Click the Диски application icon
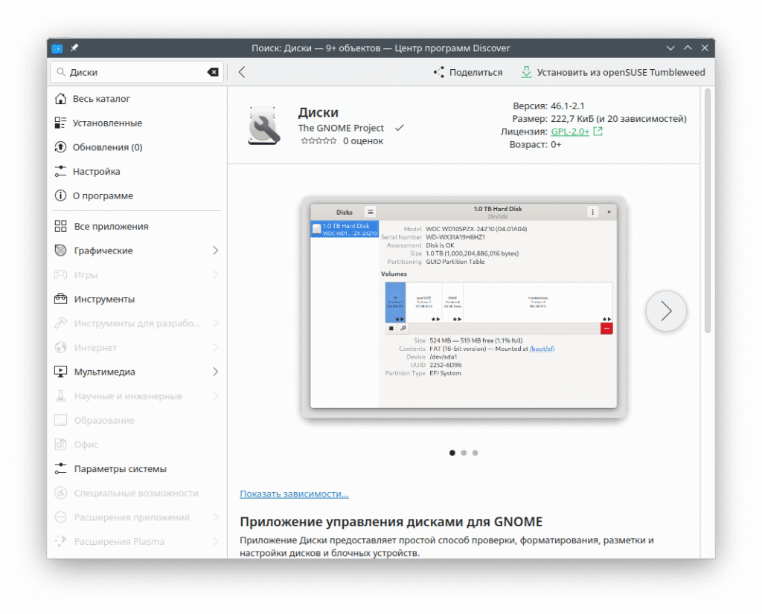The width and height of the screenshot is (762, 614). coord(264,125)
